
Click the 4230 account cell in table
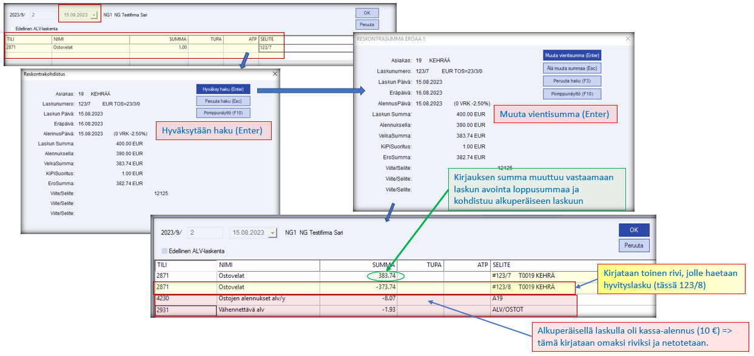coord(186,299)
